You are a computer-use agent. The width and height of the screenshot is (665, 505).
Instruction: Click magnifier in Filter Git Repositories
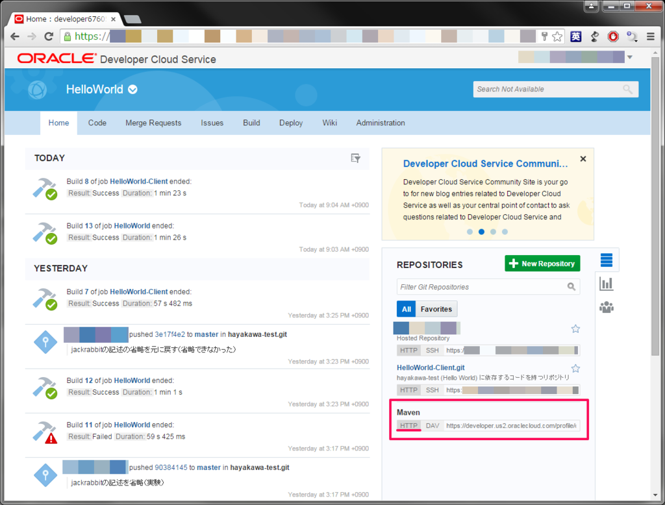[x=571, y=287]
